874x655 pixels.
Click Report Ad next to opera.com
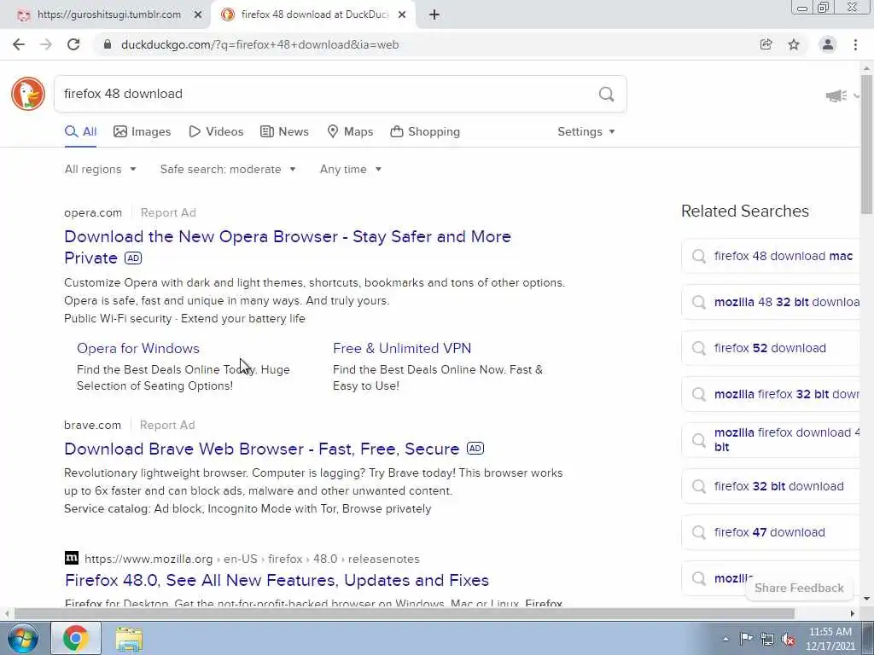(168, 212)
